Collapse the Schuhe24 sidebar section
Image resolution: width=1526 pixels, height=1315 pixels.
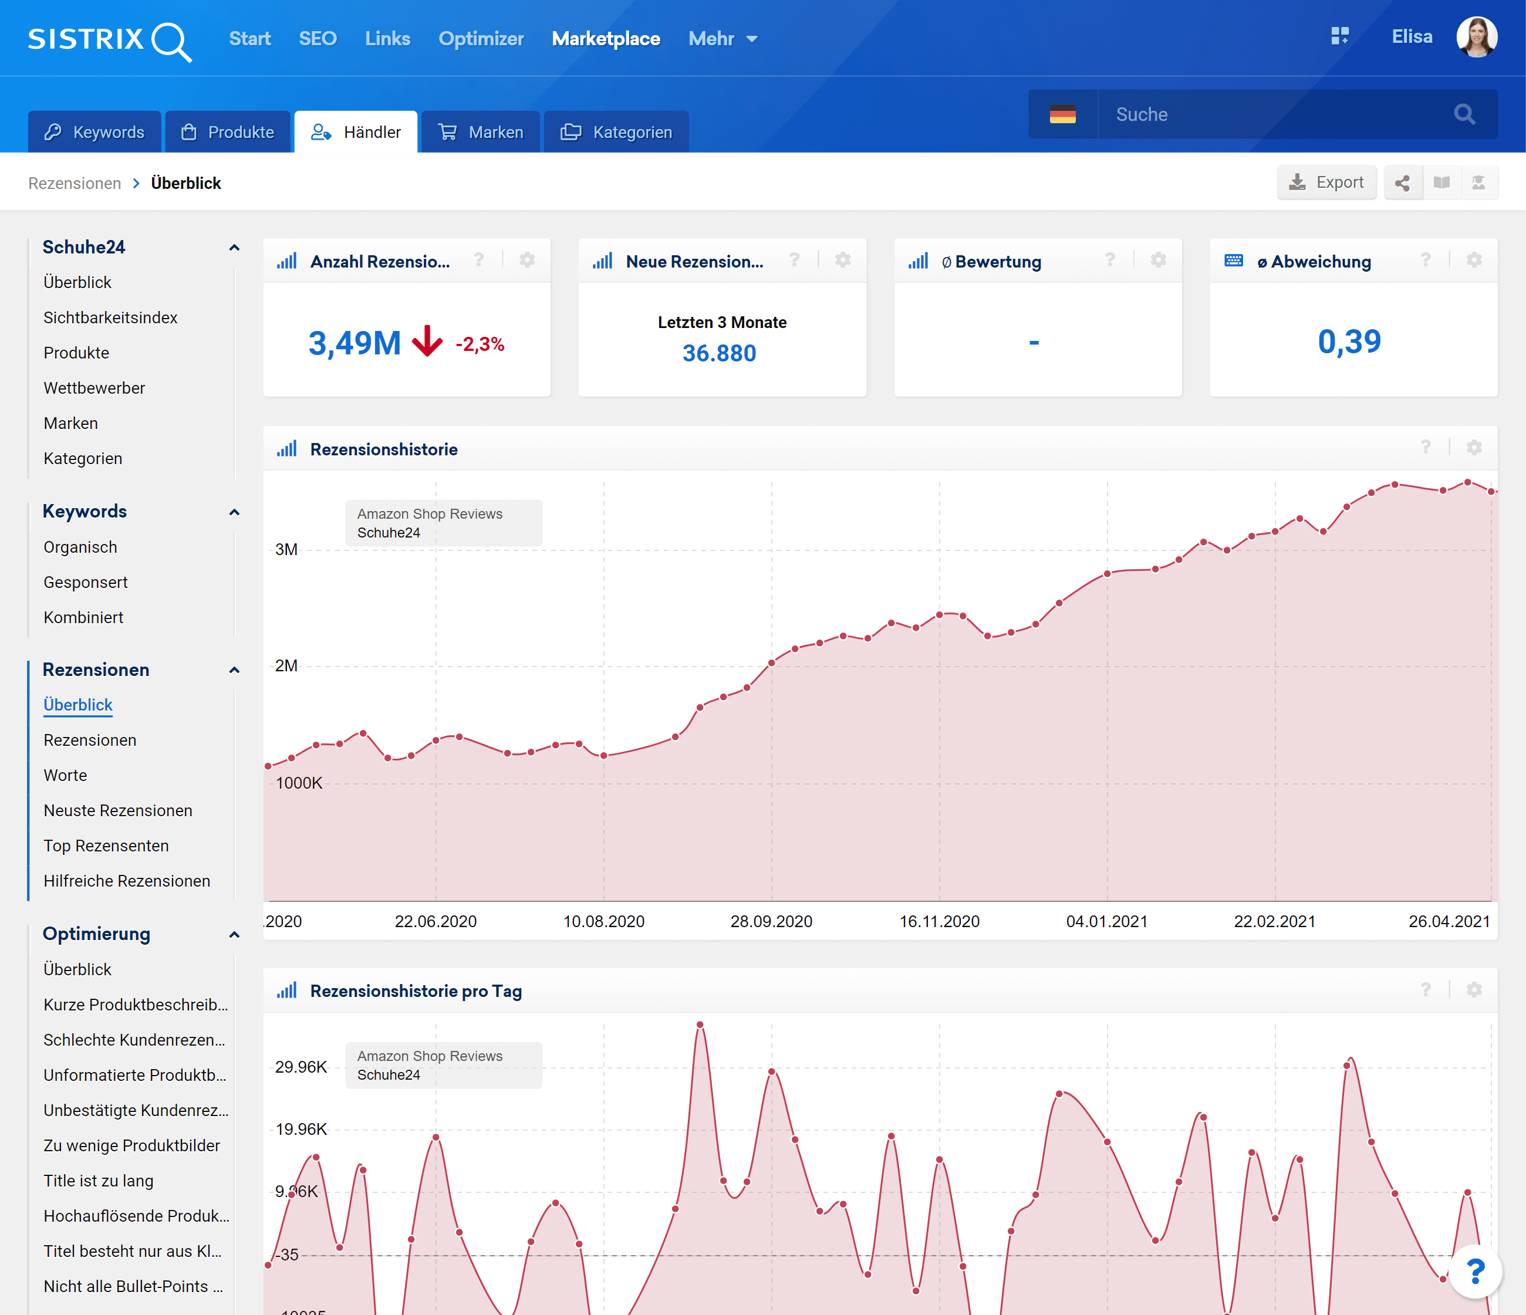pos(234,248)
